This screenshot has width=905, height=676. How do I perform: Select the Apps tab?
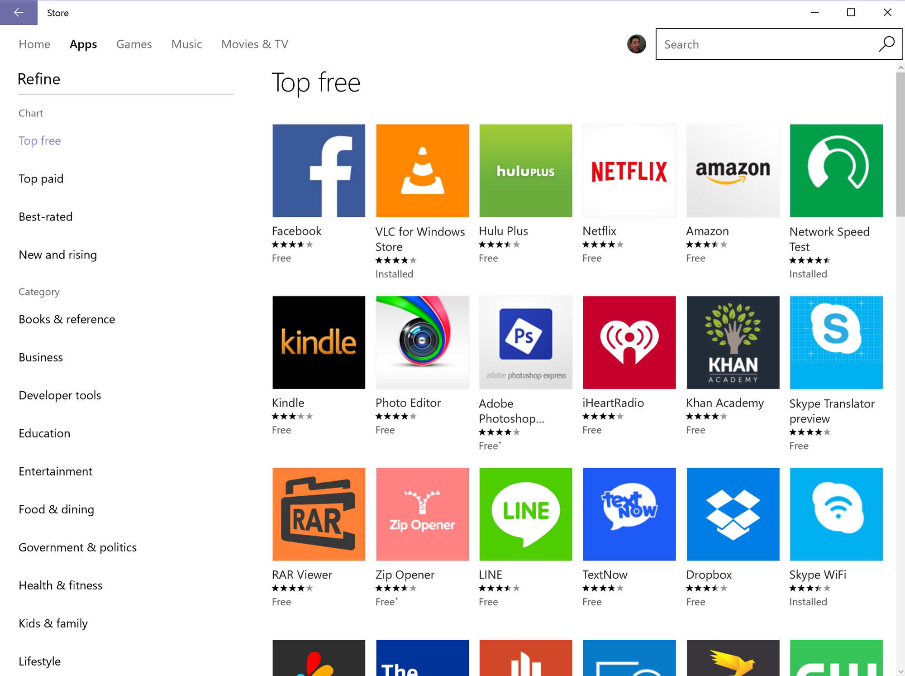click(83, 44)
